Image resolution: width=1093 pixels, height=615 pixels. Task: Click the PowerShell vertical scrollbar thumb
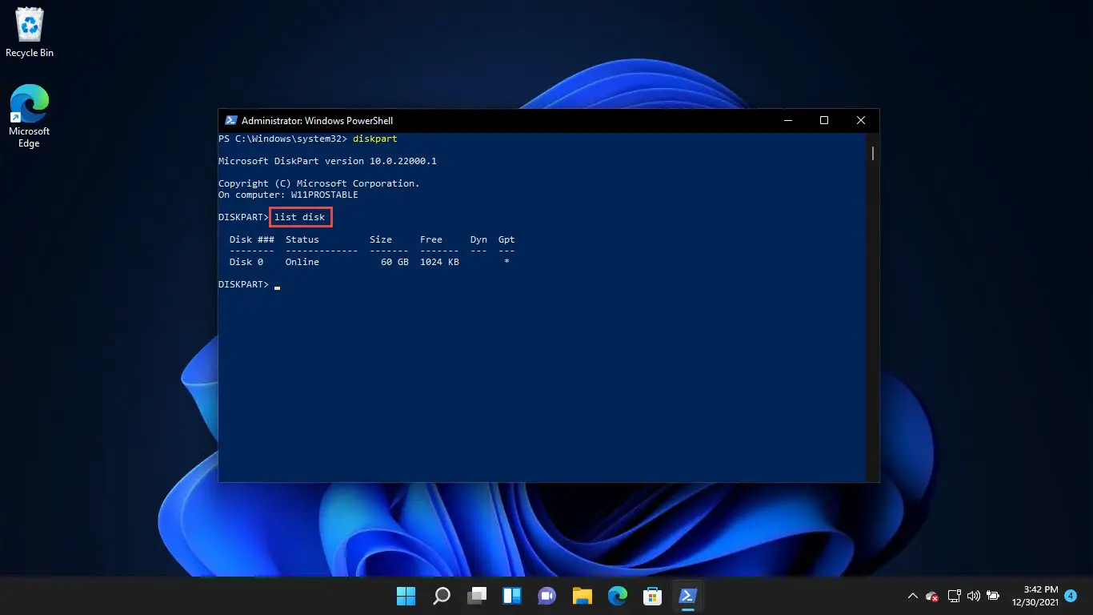873,153
